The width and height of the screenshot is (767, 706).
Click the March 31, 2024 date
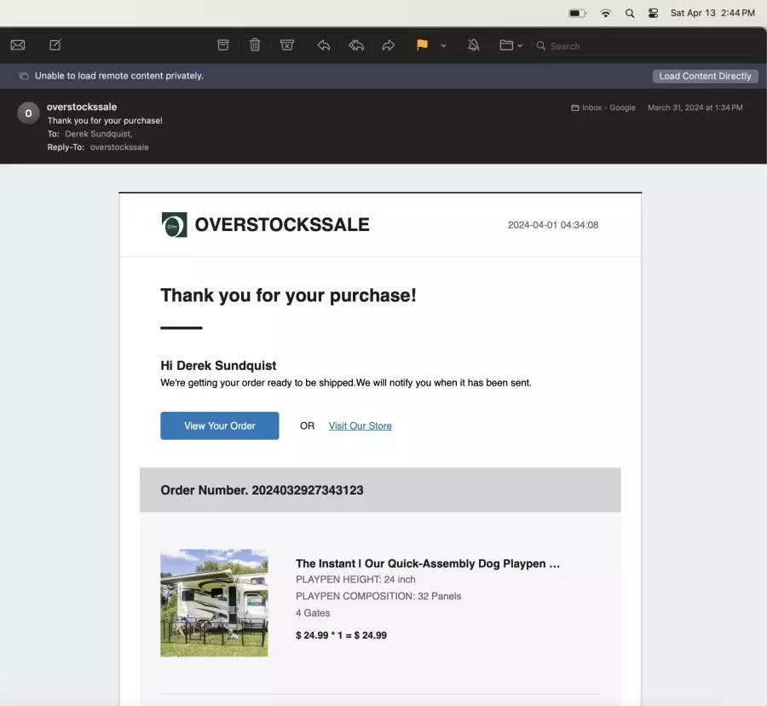click(x=695, y=107)
